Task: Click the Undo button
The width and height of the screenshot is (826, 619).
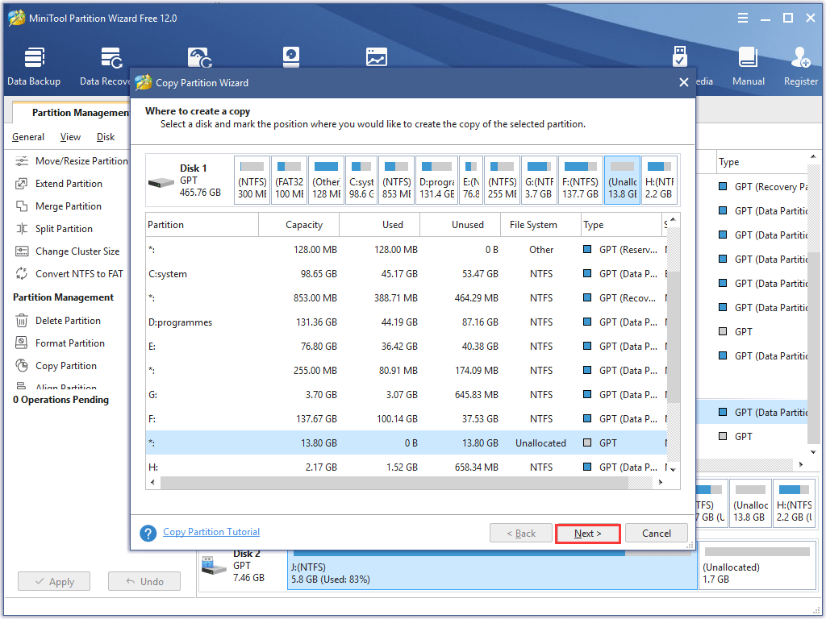Action: click(144, 582)
